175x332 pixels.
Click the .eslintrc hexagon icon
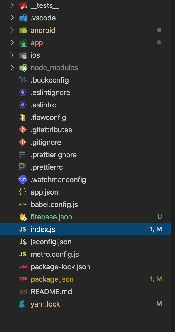23,105
